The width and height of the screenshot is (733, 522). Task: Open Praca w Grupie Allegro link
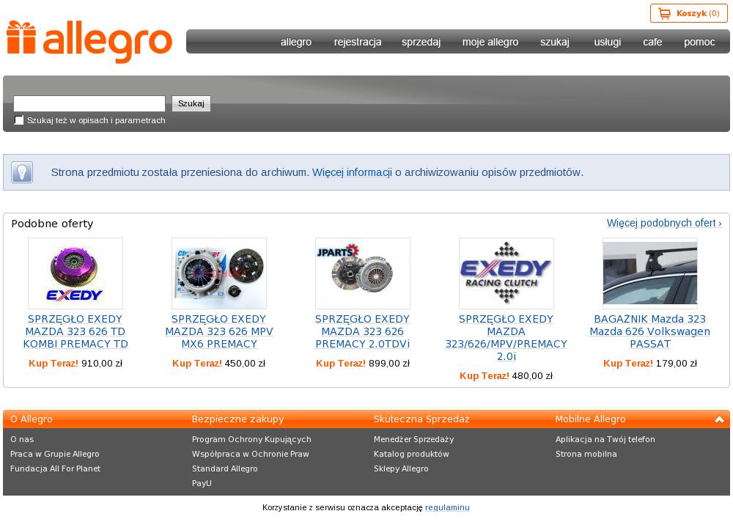click(55, 454)
